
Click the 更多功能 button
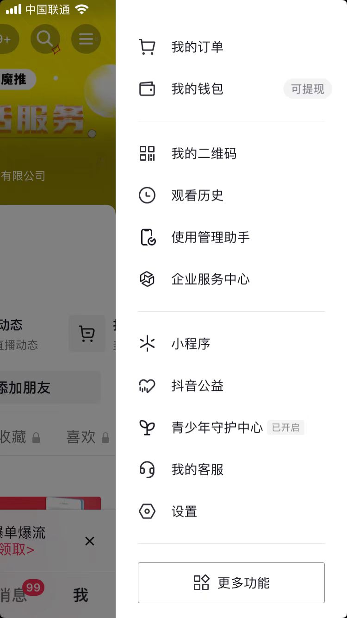tap(231, 583)
